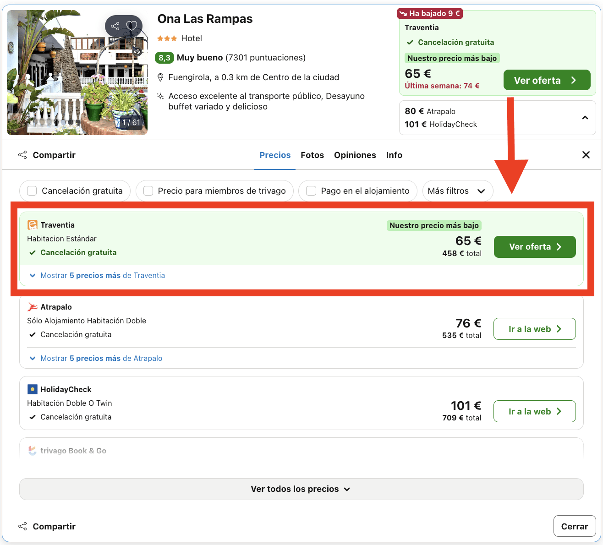This screenshot has height=545, width=603.
Task: Click 101 € HolidayCheck in summary box
Action: pyautogui.click(x=441, y=124)
